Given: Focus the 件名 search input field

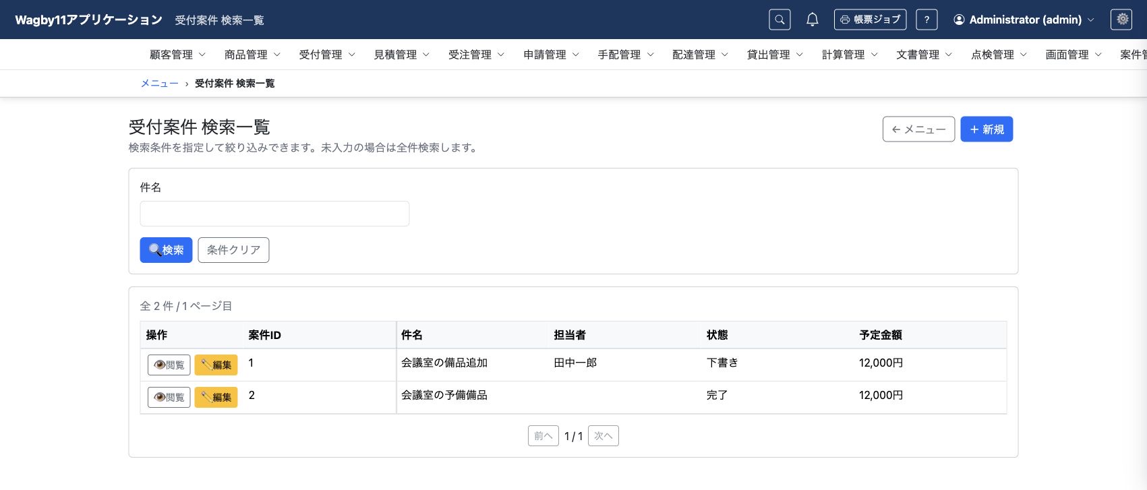Looking at the screenshot, I should coord(274,214).
